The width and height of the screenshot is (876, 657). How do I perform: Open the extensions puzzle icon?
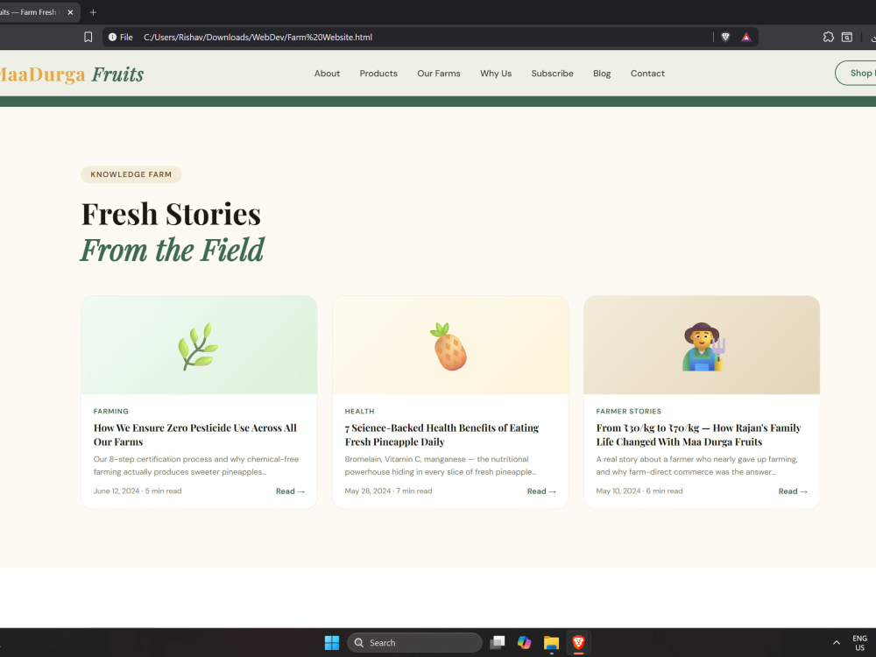point(828,37)
